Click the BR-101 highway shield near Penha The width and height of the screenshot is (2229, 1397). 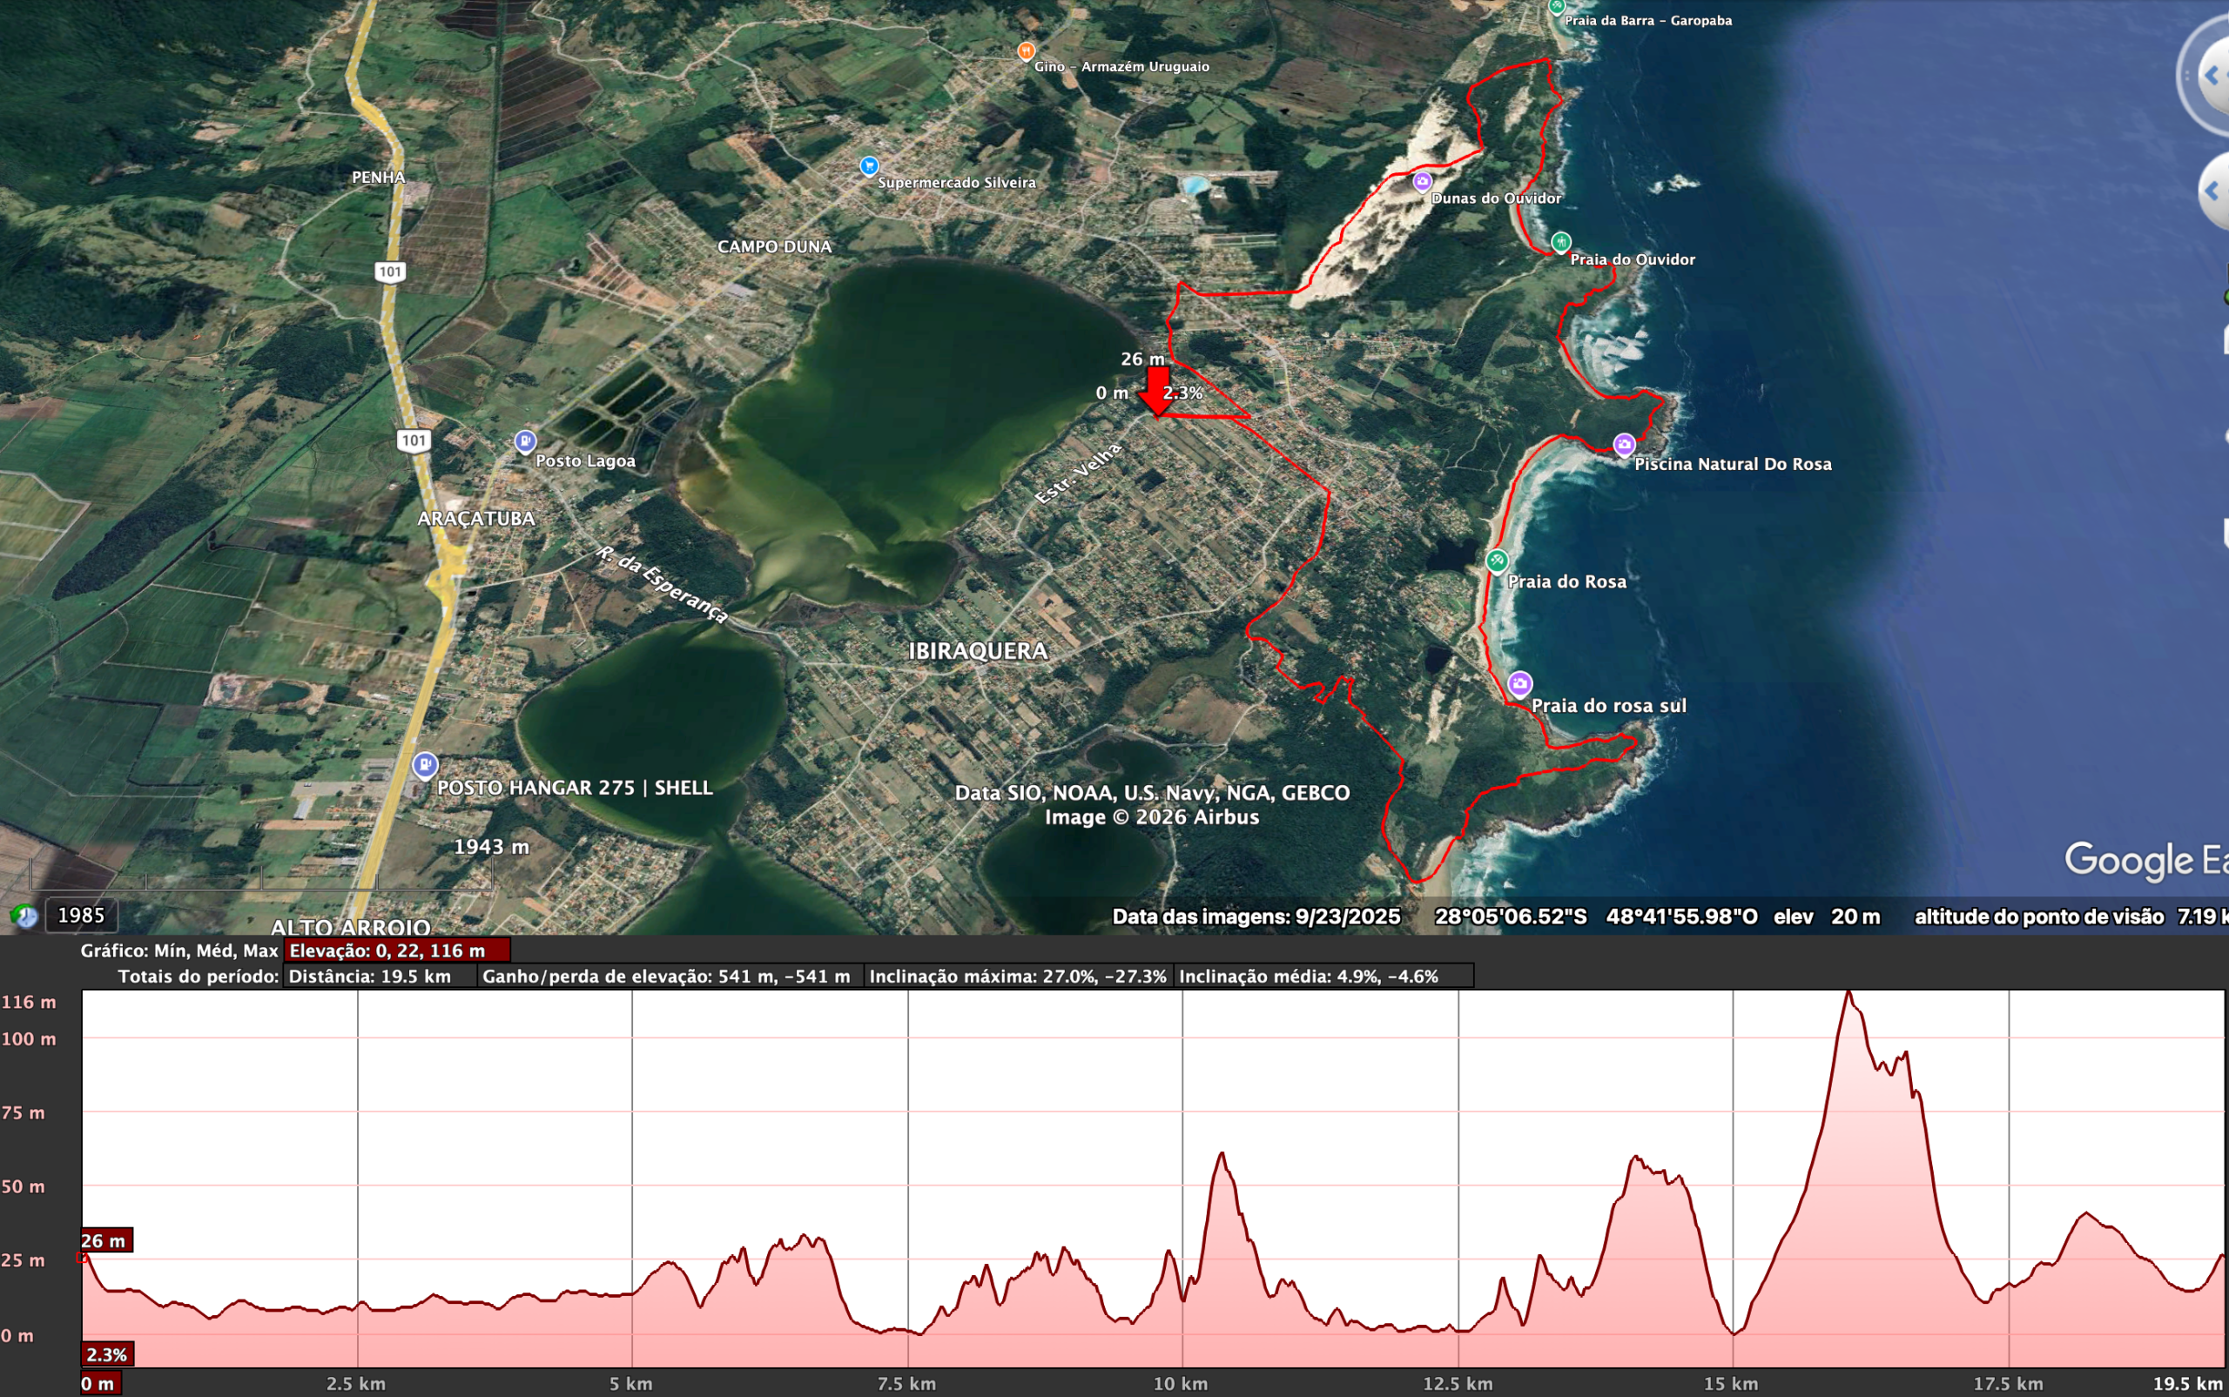[393, 271]
